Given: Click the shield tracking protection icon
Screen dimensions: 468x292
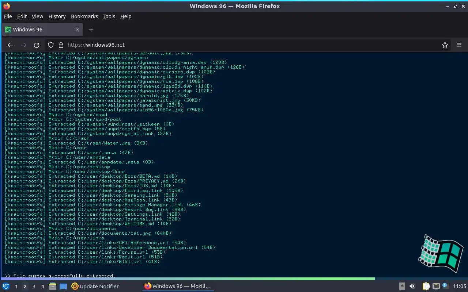Looking at the screenshot, I should coord(51,45).
